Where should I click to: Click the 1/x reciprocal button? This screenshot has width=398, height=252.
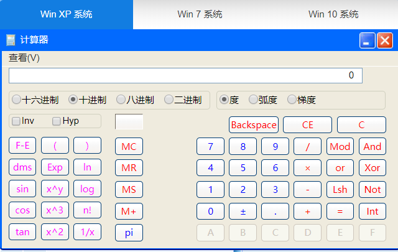(87, 231)
